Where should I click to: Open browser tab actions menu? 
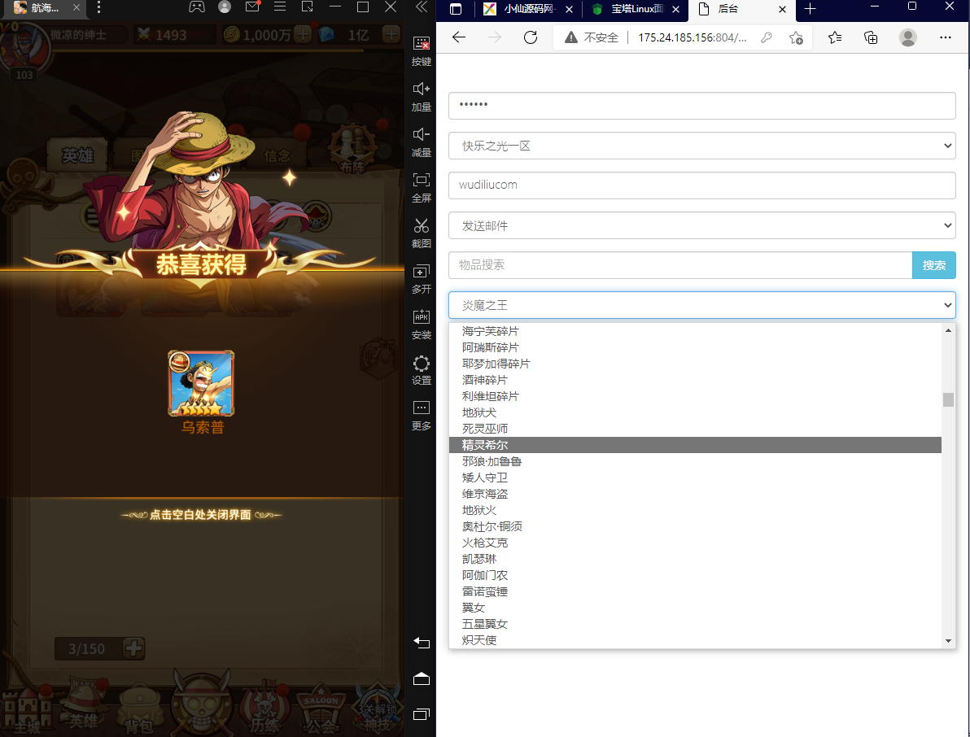click(456, 9)
